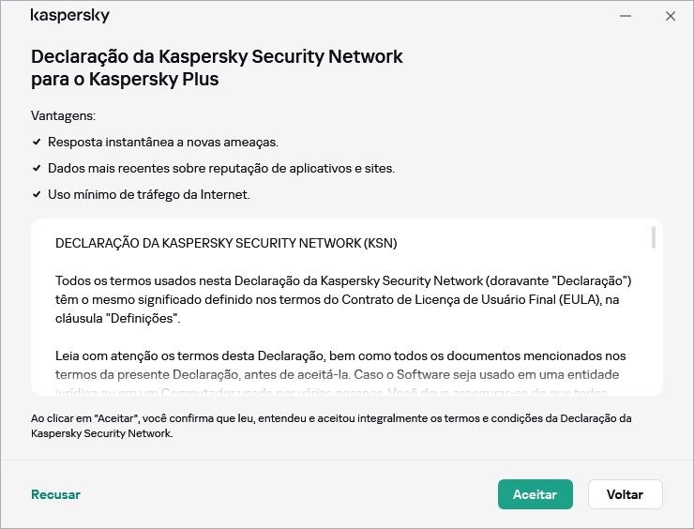Viewport: 694px width, 529px height.
Task: Click the "Ao clicar em Aceitar" confirmation note
Action: [332, 426]
